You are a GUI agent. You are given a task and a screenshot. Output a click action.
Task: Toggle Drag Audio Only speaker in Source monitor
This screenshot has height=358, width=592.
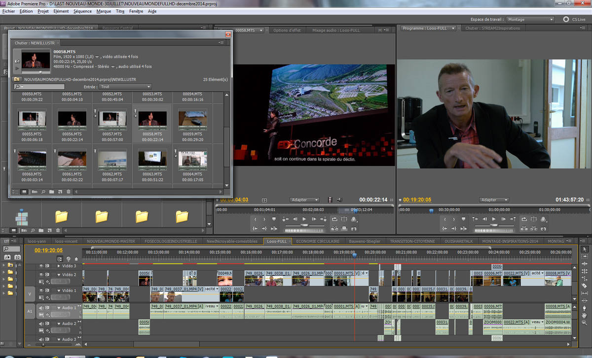click(339, 200)
